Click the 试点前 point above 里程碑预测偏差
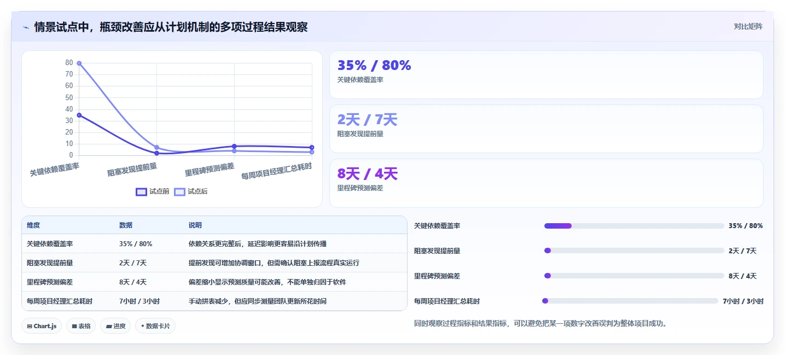Image resolution: width=785 pixels, height=355 pixels. click(x=234, y=146)
